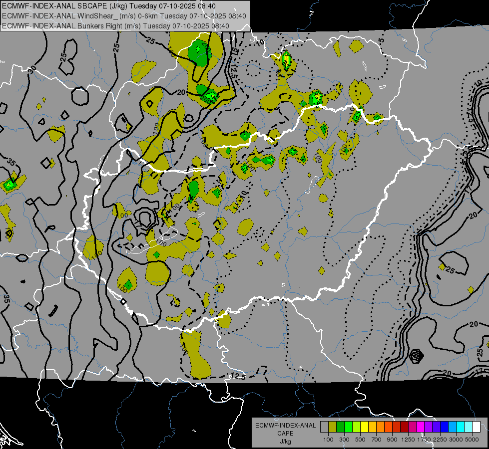Select the amber legend swatch

[x=373, y=427]
